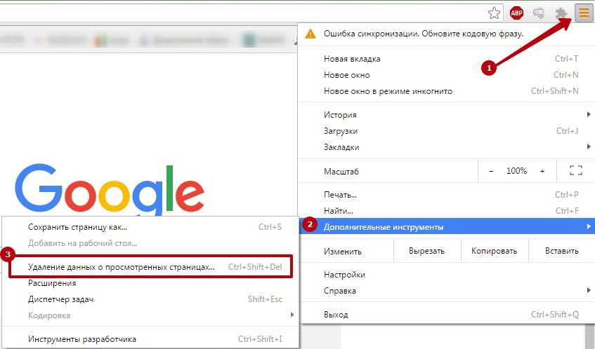
Task: Click the sync error warning icon
Action: (310, 34)
